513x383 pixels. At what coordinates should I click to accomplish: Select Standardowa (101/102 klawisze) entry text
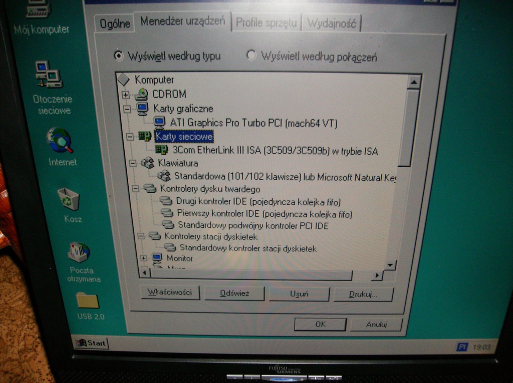click(285, 177)
